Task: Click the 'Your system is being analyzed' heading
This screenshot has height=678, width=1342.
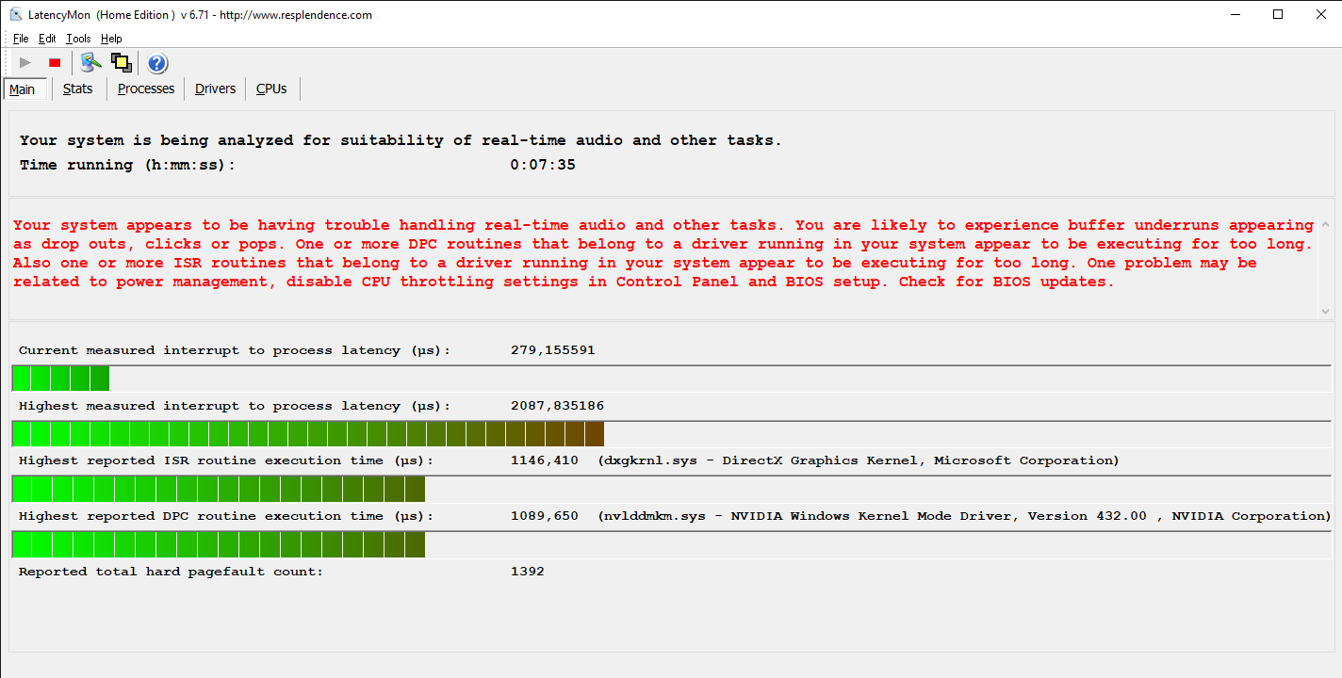Action: pos(401,140)
